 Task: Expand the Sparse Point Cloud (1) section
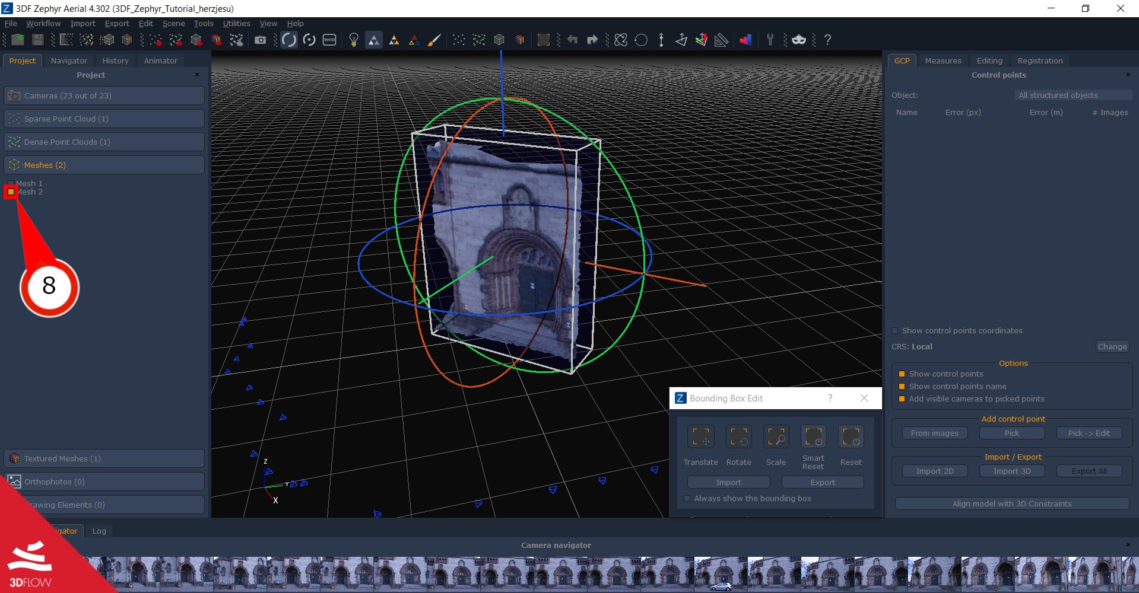tap(104, 119)
